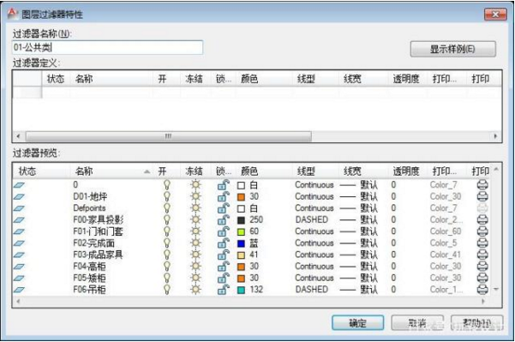The image size is (515, 342).
Task: Click the printer icon for layer 0
Action: coord(482,185)
